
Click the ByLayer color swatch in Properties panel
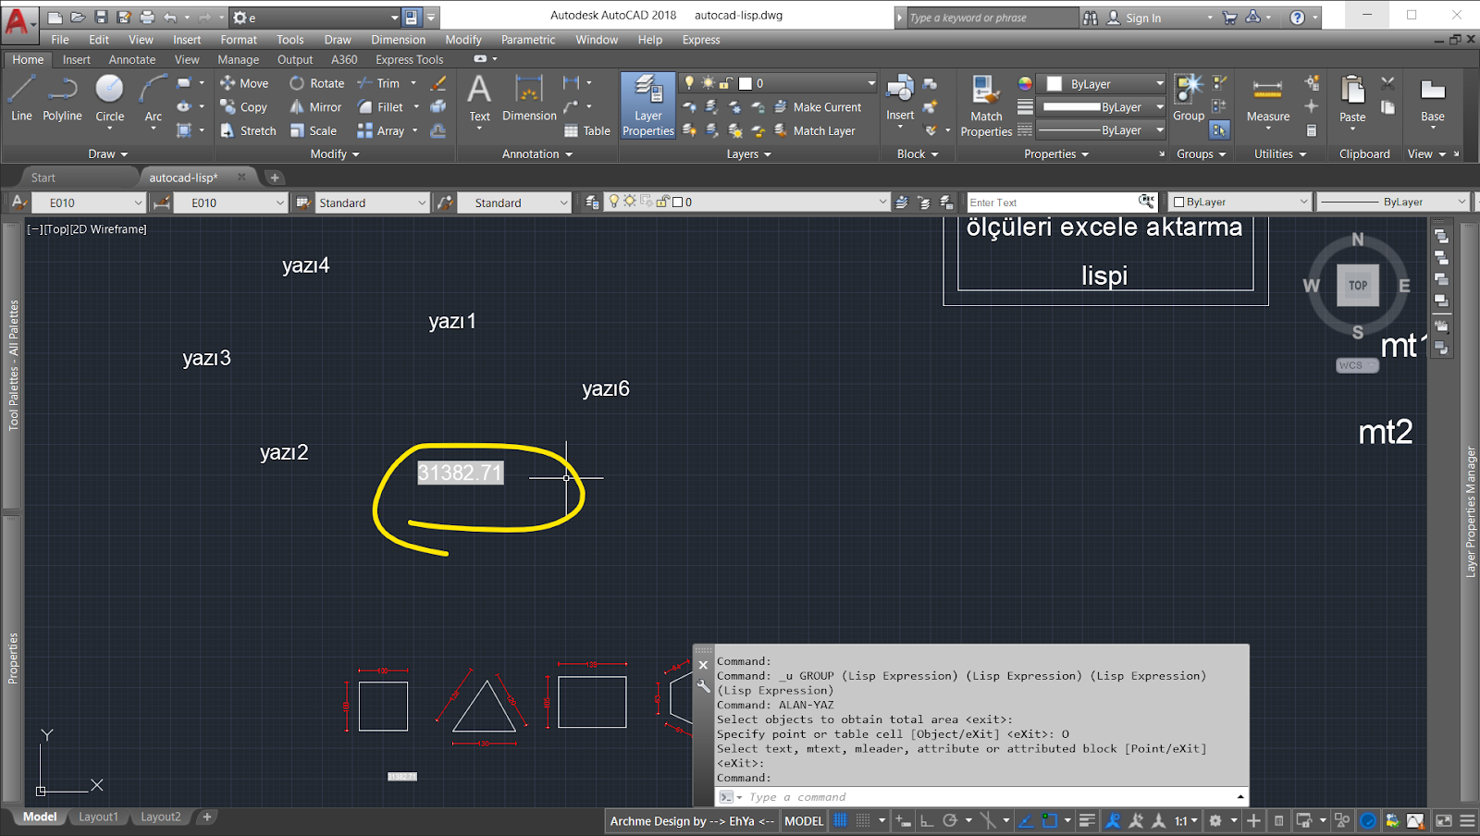coord(1054,83)
